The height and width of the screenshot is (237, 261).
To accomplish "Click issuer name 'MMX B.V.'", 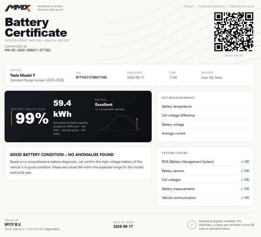I will [x=13, y=225].
